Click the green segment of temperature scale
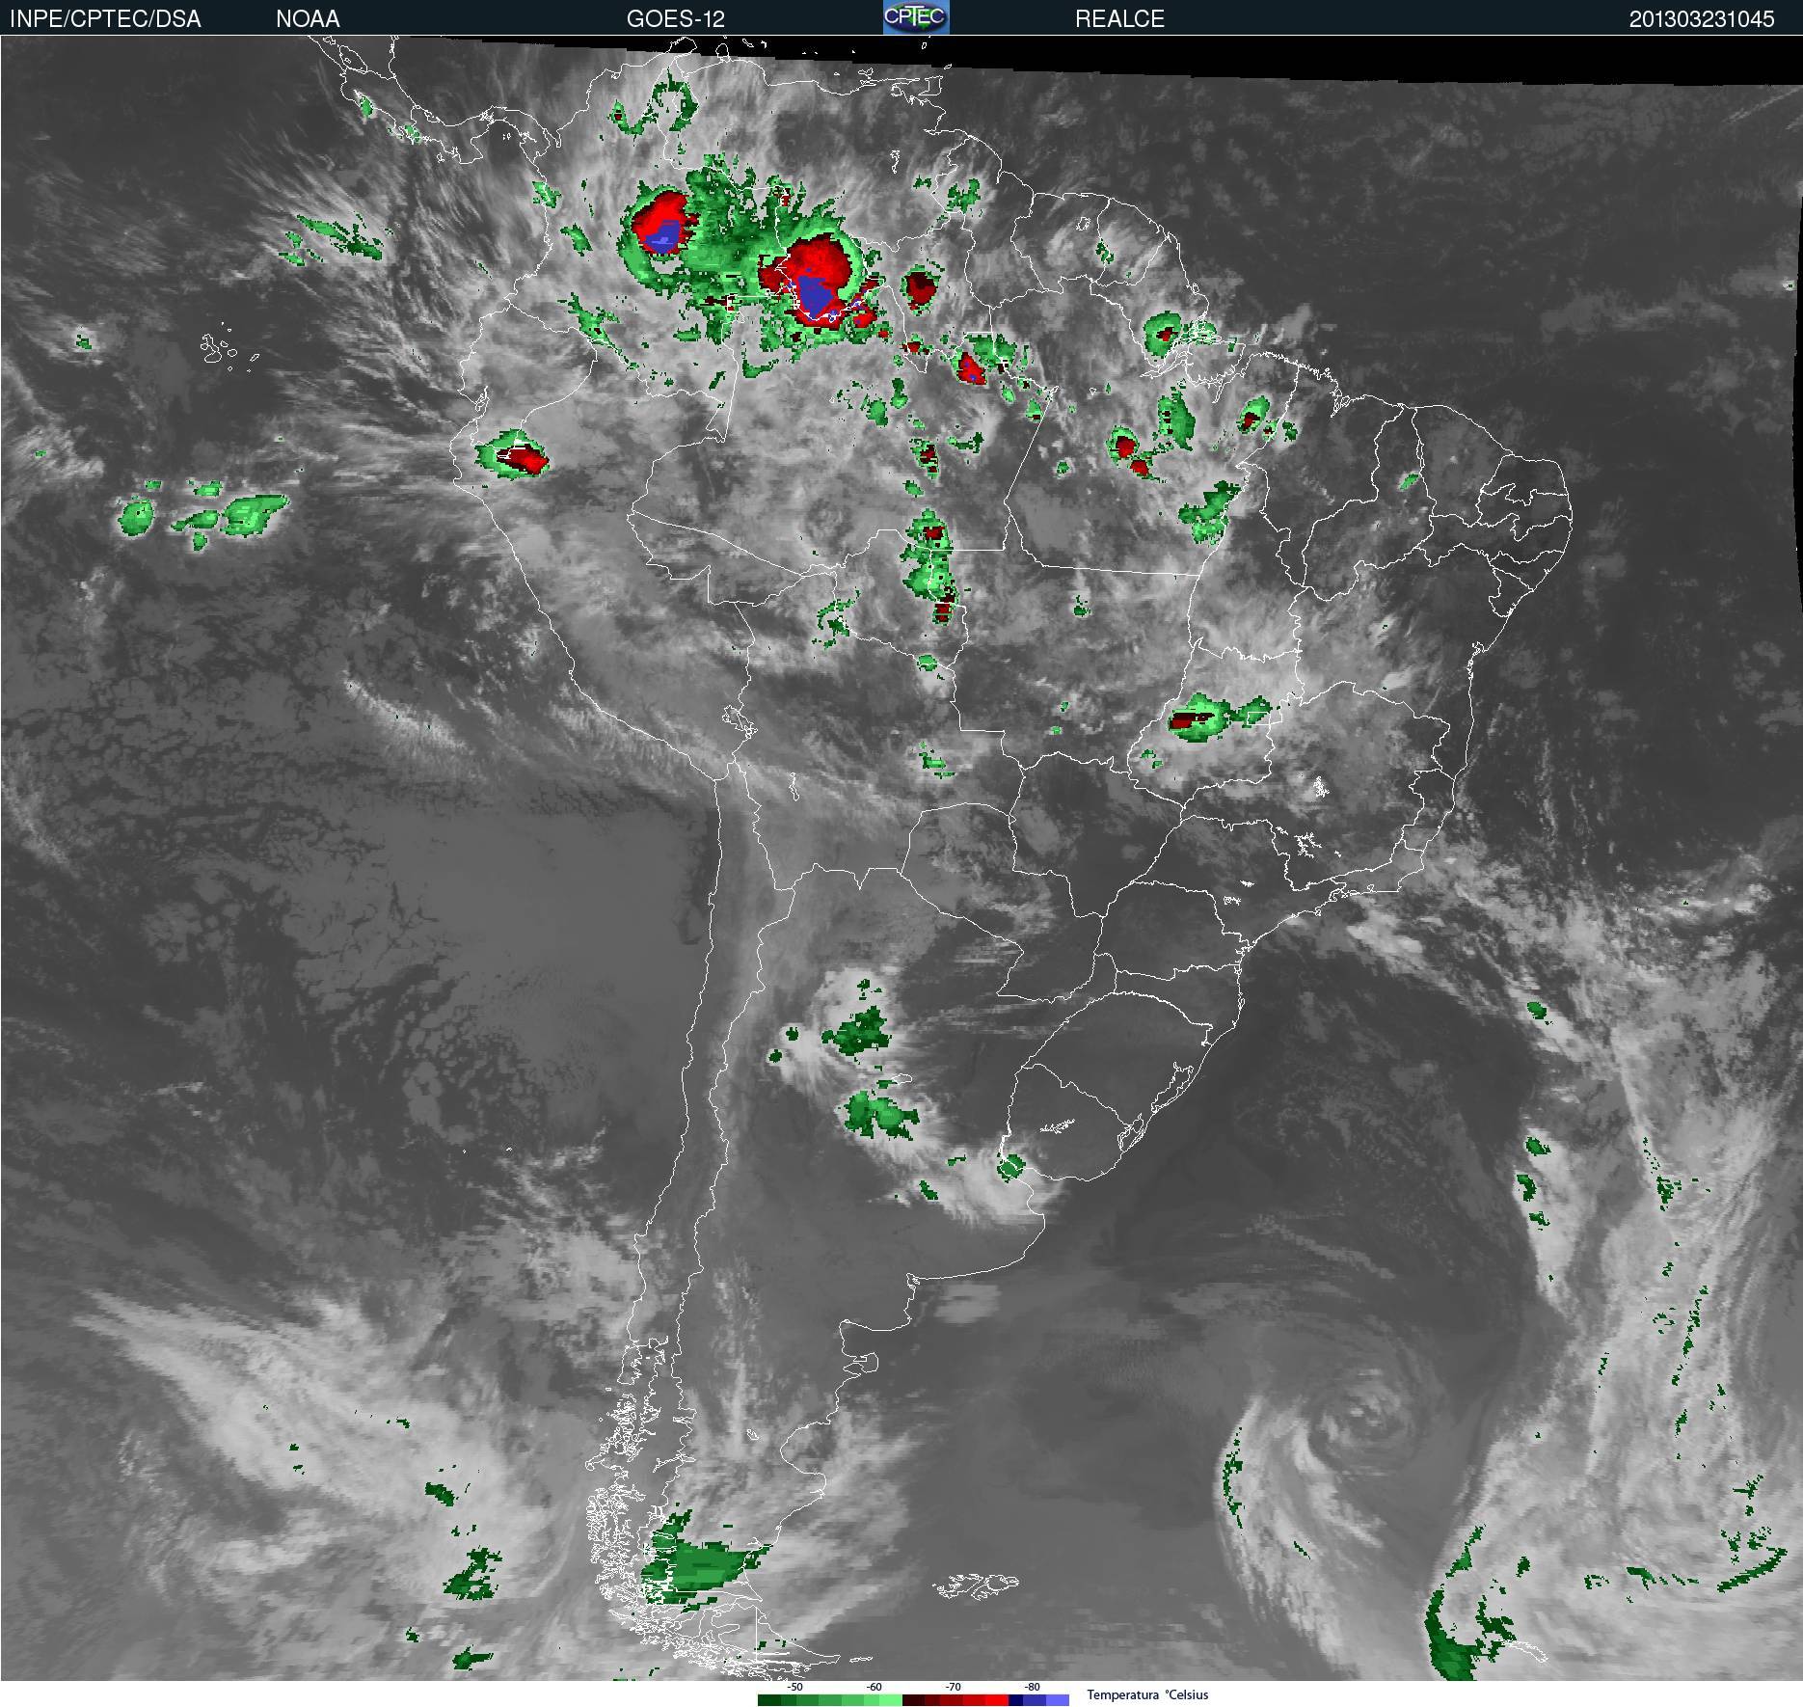Viewport: 1803px width, 1707px height. click(x=830, y=1700)
